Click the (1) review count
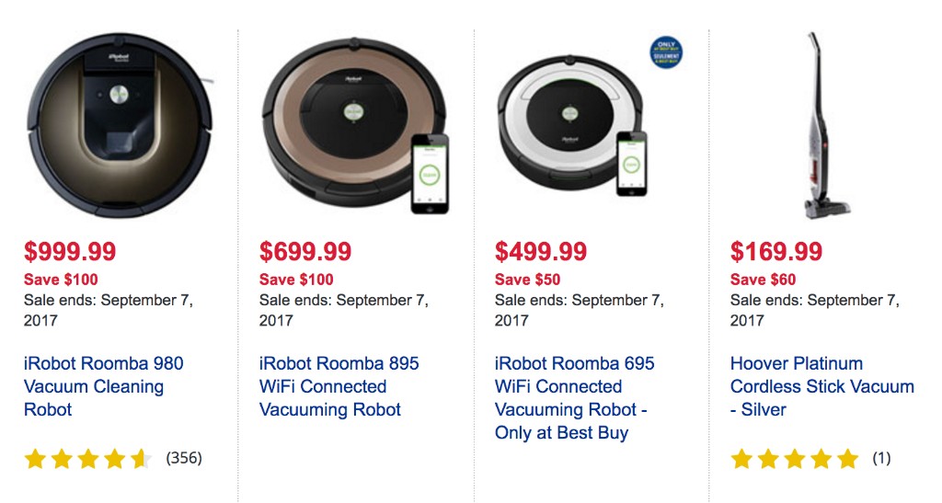Viewport: 942px width, 503px height. tap(881, 457)
